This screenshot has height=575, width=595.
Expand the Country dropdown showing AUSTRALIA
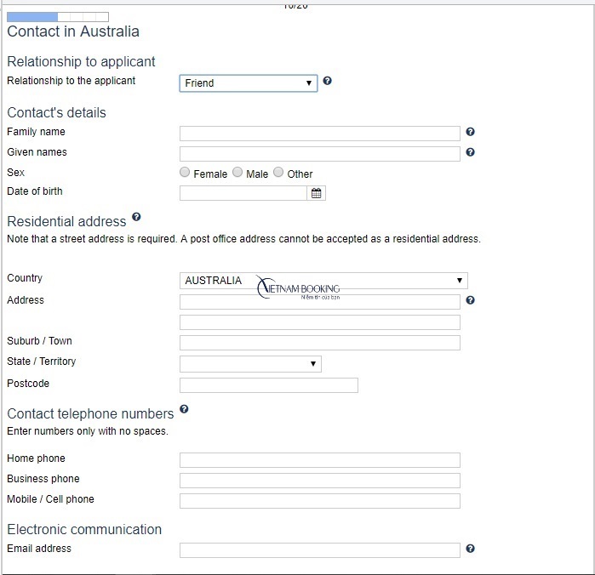(x=323, y=281)
